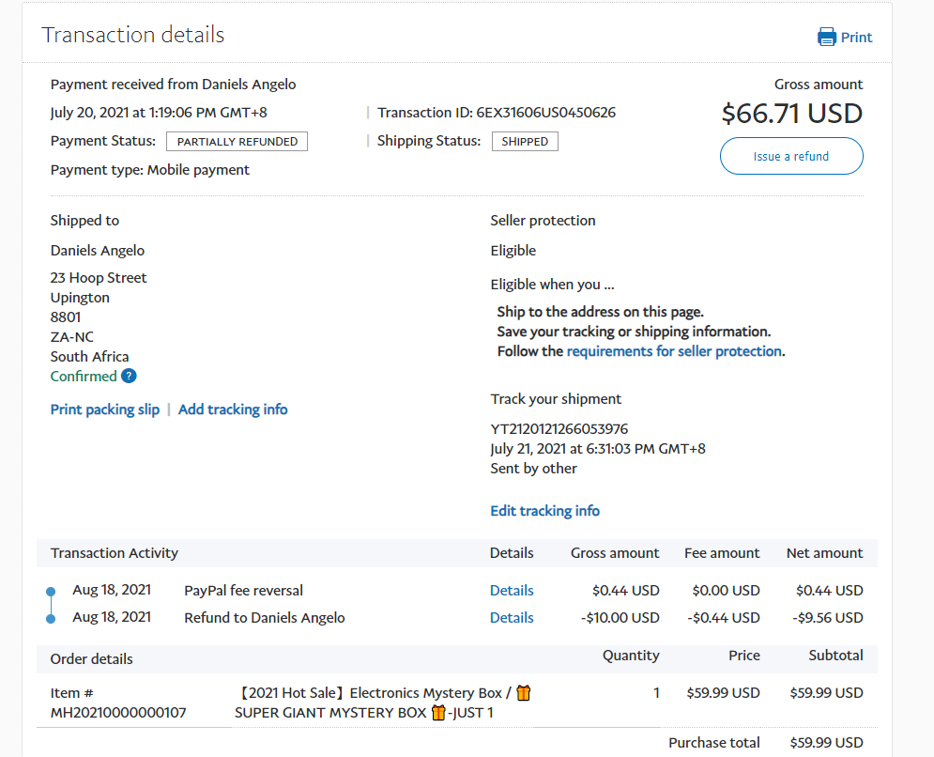Click Edit tracking info
The image size is (934, 757).
[x=544, y=511]
